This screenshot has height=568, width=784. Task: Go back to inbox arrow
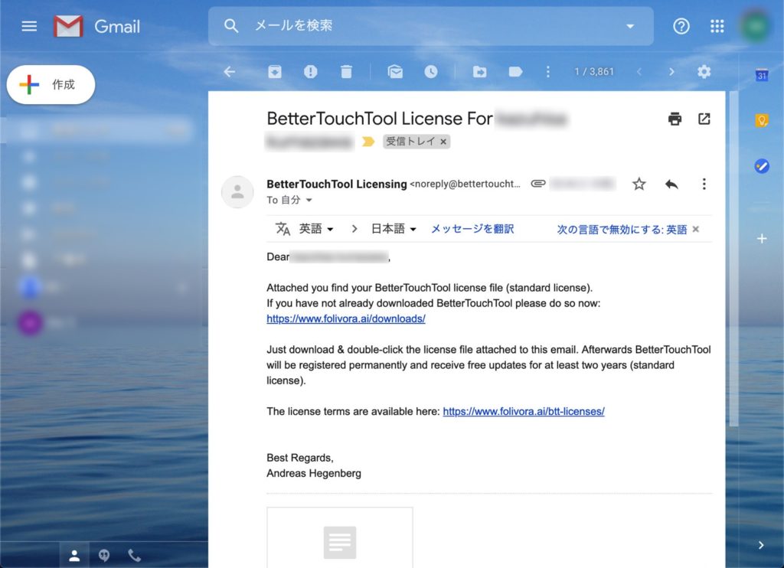[230, 71]
